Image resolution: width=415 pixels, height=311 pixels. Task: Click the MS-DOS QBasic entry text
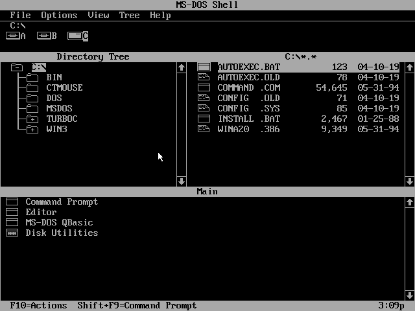click(59, 222)
